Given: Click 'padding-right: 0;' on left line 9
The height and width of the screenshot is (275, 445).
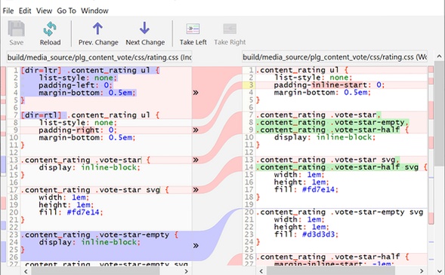Looking at the screenshot, I should [78, 130].
